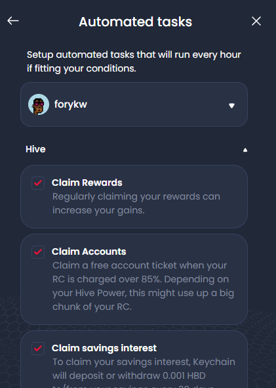Image resolution: width=276 pixels, height=388 pixels.
Task: Select the forykw account selector box
Action: 134,104
